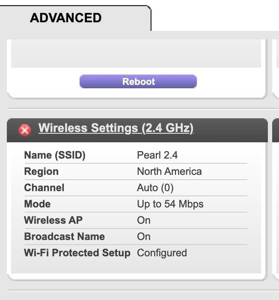Select the Auto (0) channel value
Image resolution: width=279 pixels, height=300 pixels.
(155, 188)
